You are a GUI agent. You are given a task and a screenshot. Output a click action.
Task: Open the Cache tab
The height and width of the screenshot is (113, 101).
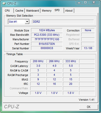click(x=19, y=11)
